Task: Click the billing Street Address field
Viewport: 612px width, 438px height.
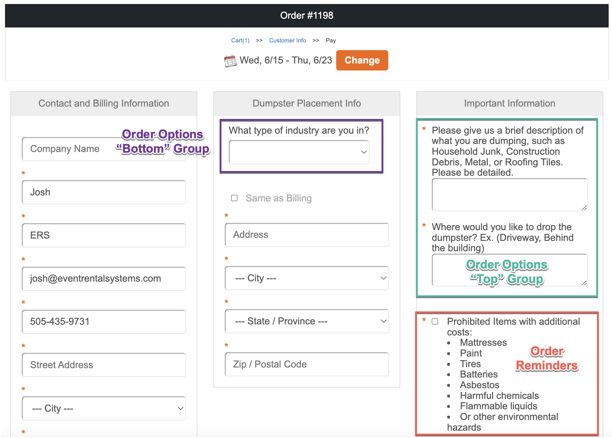Action: (x=104, y=365)
